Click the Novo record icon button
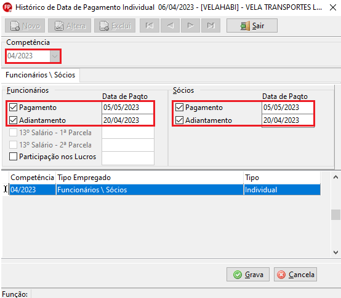This screenshot has width=341, height=298. pyautogui.click(x=25, y=26)
